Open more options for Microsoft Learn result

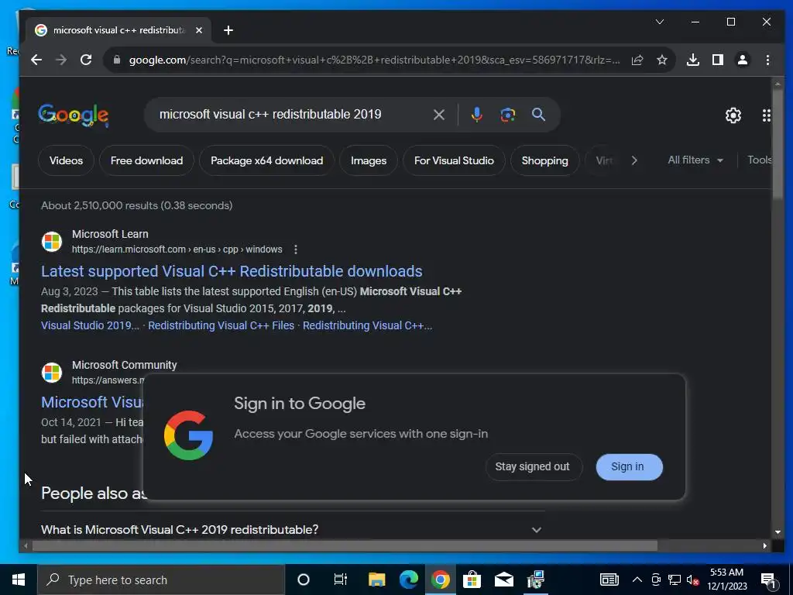[295, 249]
